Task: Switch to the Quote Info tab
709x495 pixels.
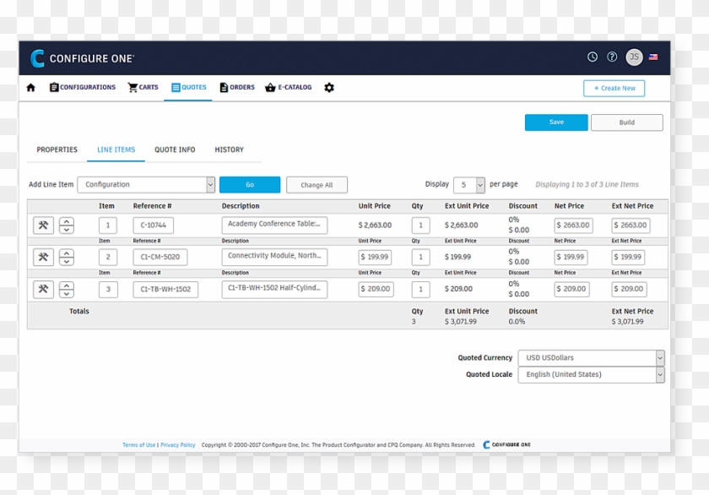Action: point(175,150)
